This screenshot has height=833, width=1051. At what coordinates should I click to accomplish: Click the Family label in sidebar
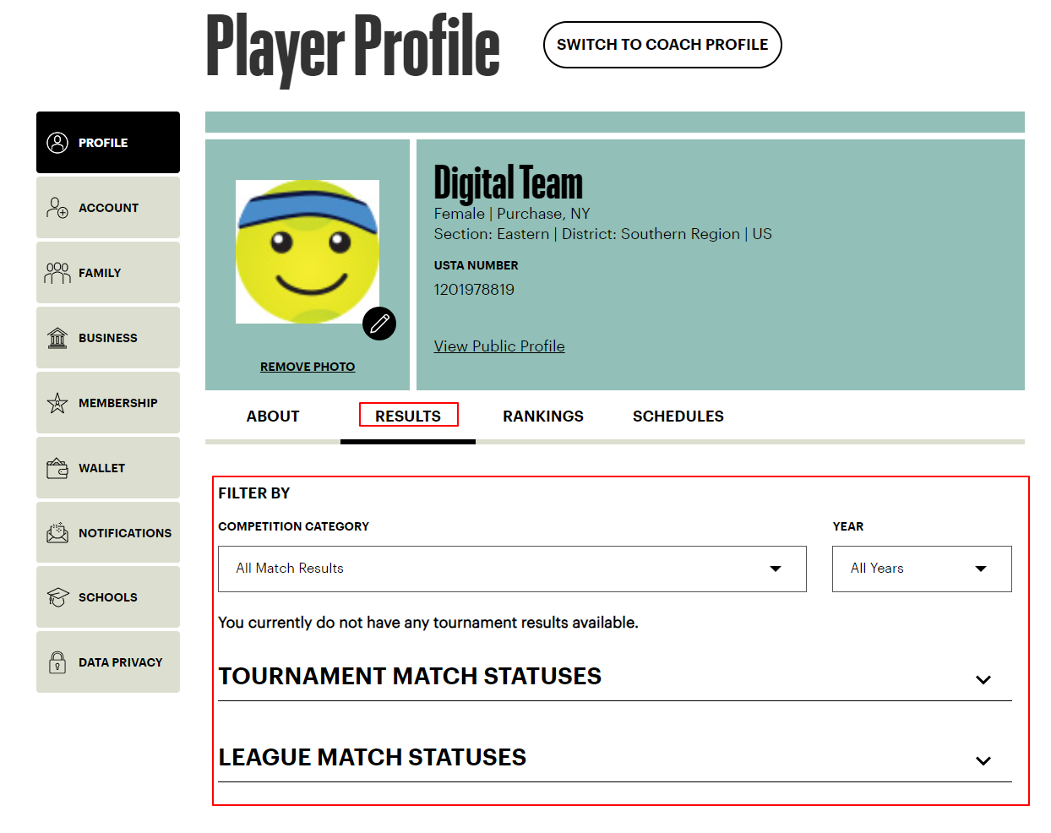(100, 273)
